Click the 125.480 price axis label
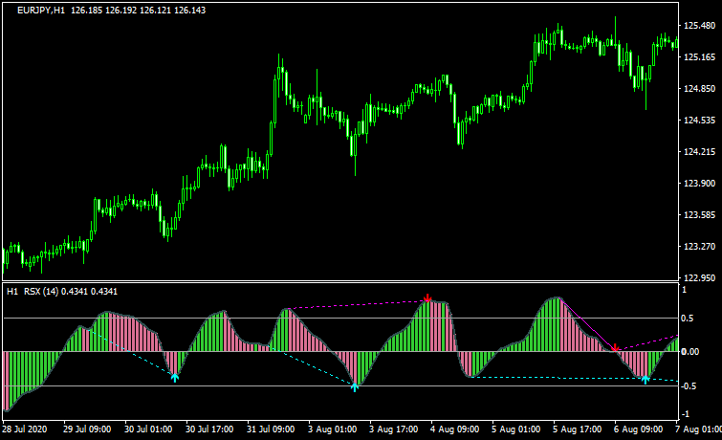The image size is (722, 440). 700,26
